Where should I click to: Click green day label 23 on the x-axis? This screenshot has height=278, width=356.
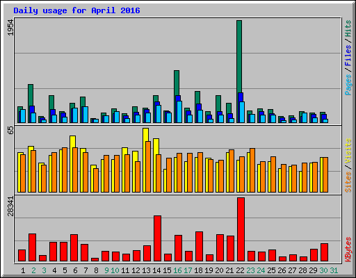[250, 270]
